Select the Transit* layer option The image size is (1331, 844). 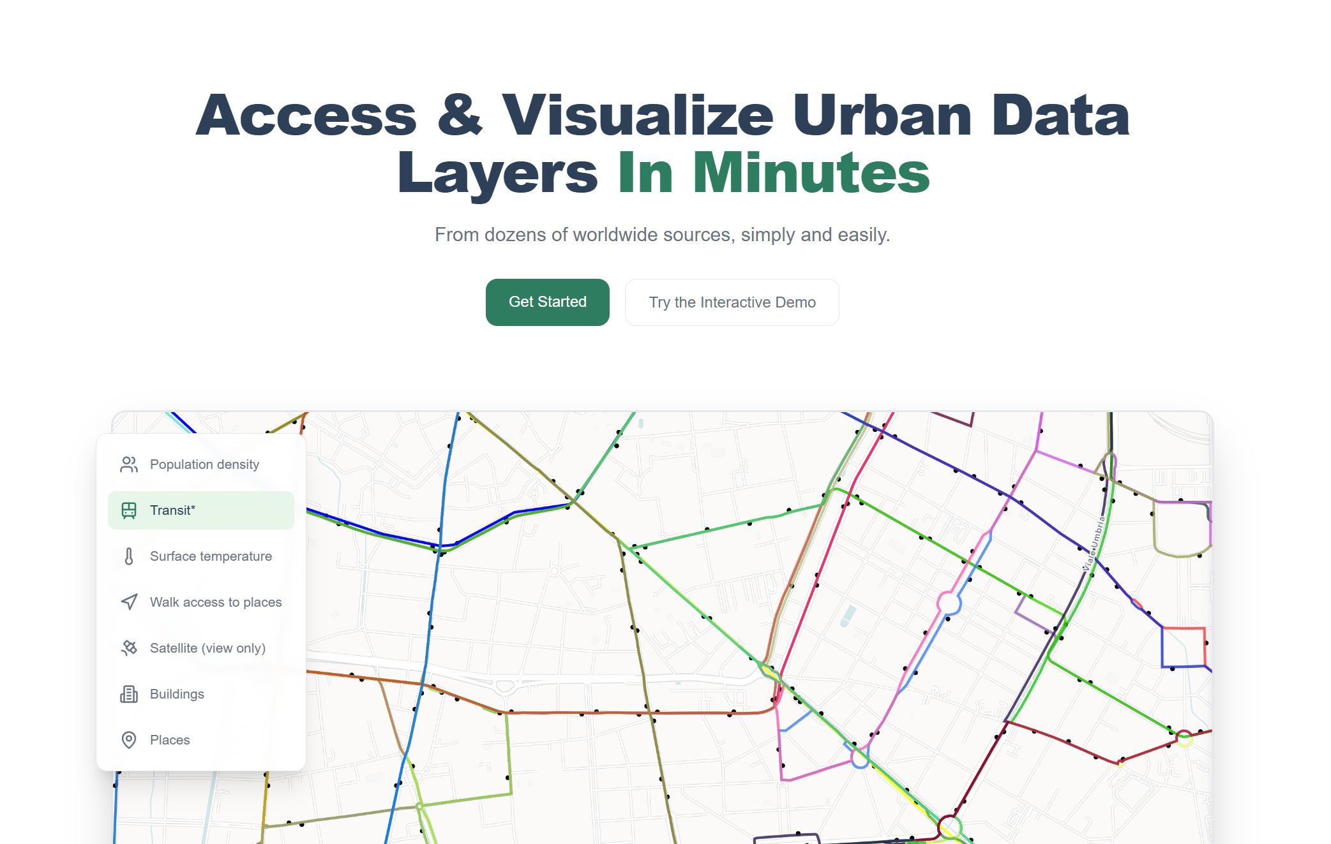pos(172,510)
